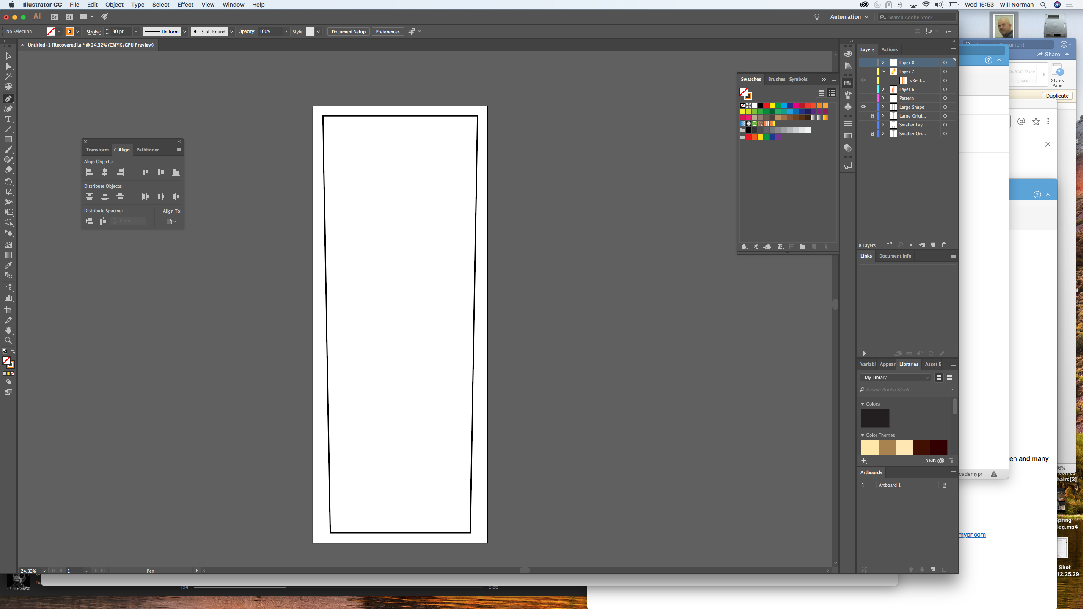Viewport: 1083px width, 609px height.
Task: Toggle visibility of Large Shape layer
Action: pyautogui.click(x=863, y=107)
